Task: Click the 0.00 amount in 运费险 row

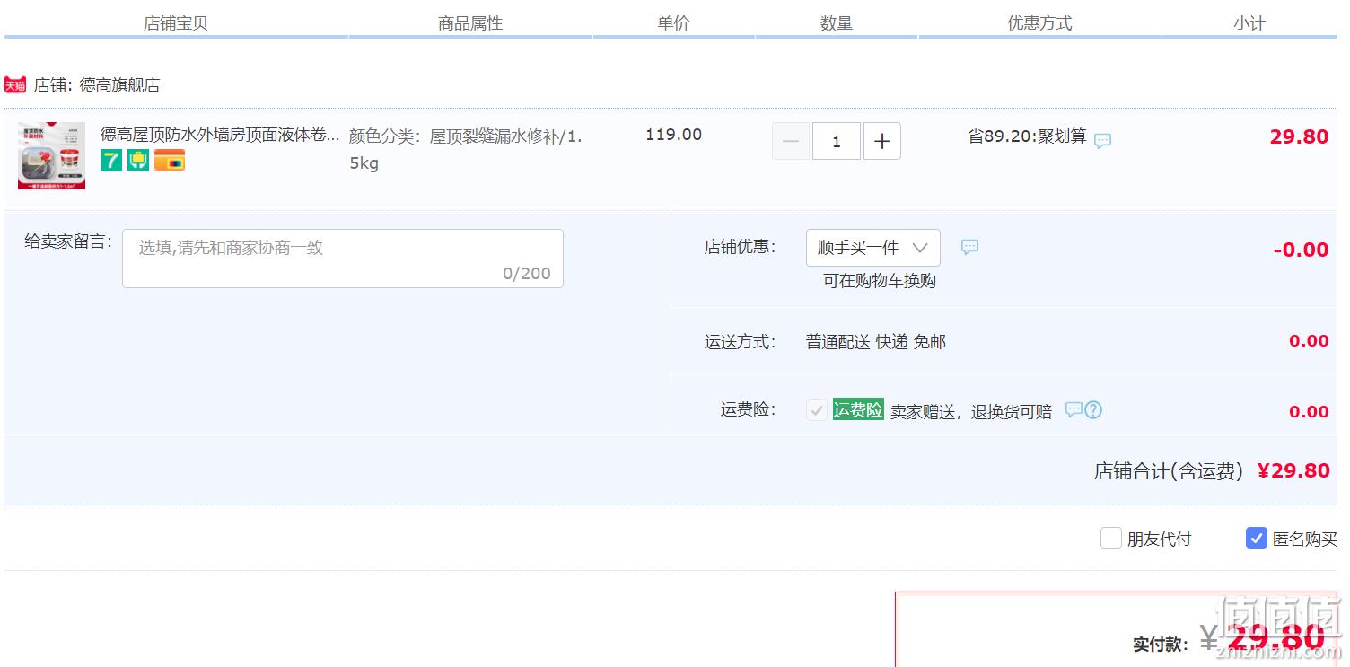Action: point(1309,412)
